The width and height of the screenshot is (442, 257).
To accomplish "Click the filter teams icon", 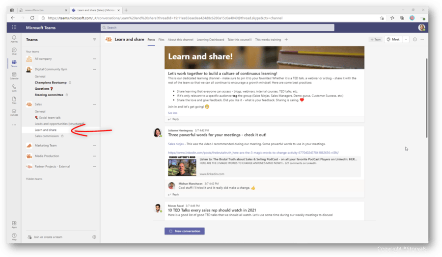I will click(94, 39).
